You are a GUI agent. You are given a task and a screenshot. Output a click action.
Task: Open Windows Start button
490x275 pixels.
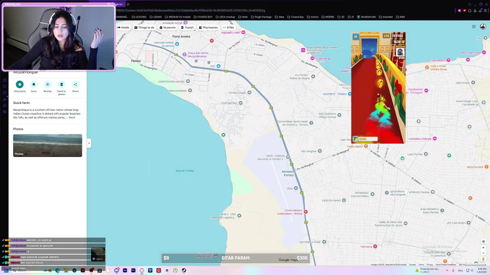click(x=5, y=270)
